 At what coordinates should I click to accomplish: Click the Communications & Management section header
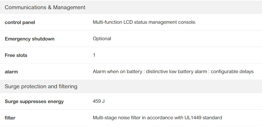coord(45,7)
